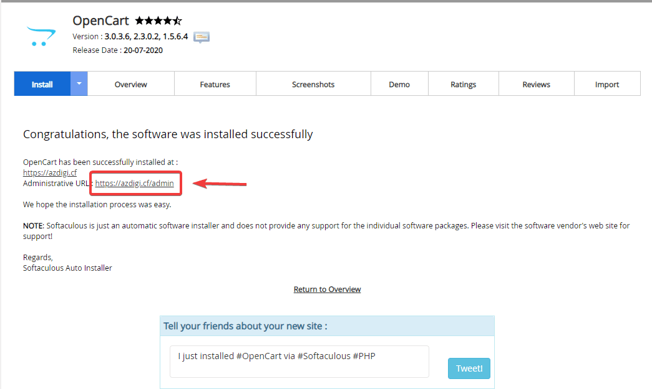Viewport: 652px width, 389px height.
Task: Click into the tweet message text box
Action: [299, 362]
